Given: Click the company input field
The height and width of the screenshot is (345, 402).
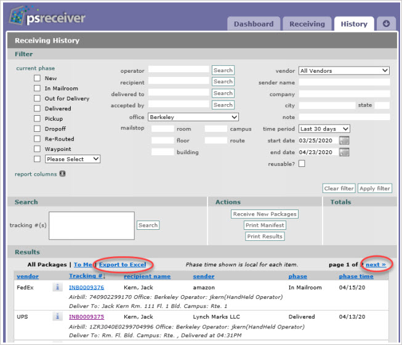Looking at the screenshot, I should [344, 94].
